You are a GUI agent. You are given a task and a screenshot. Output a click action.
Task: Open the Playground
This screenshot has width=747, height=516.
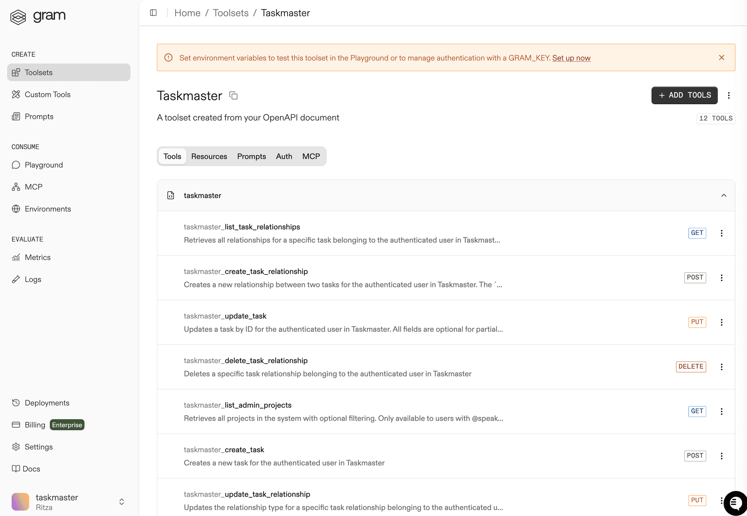point(44,164)
